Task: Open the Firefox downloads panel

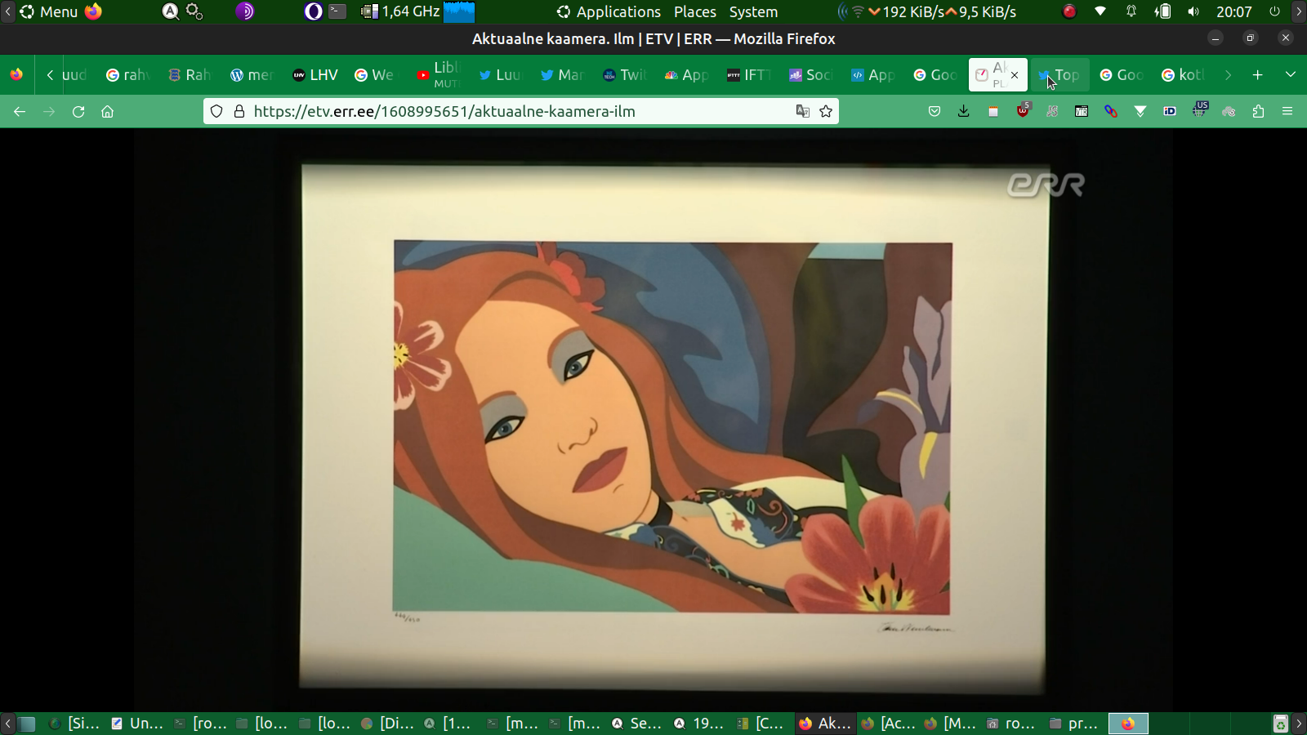Action: pos(964,112)
